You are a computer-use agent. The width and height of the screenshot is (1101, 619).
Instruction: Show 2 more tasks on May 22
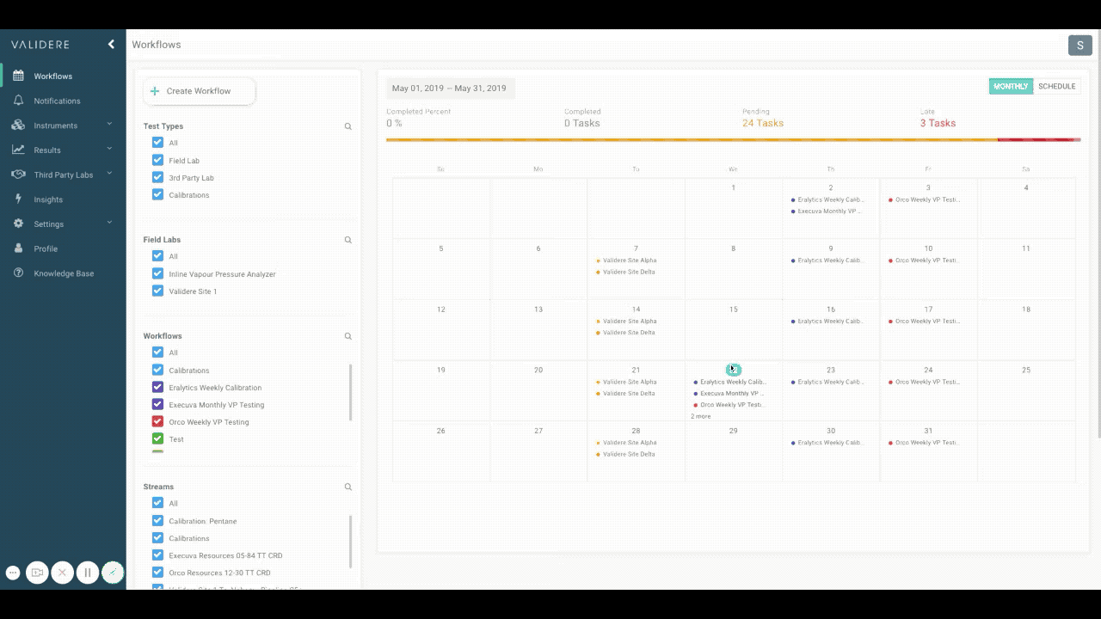pyautogui.click(x=701, y=416)
